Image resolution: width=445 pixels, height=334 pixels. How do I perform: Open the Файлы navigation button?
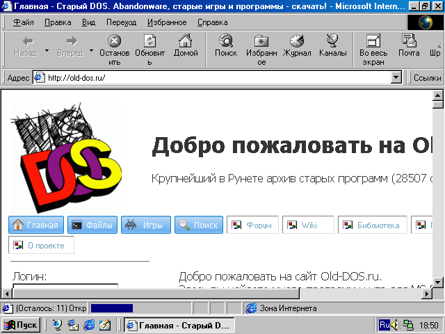[92, 225]
